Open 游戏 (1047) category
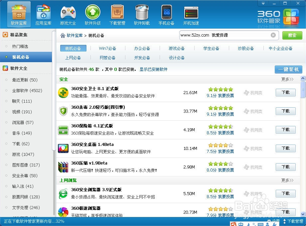Viewport: 306px width, 226px height. (x=23, y=155)
